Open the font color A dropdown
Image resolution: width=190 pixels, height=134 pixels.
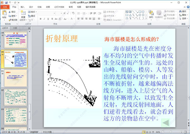(x=72, y=19)
